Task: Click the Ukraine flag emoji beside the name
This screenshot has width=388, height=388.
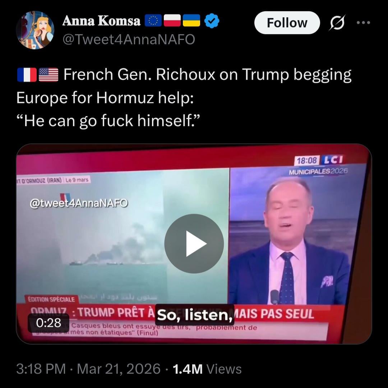Action: [x=191, y=20]
